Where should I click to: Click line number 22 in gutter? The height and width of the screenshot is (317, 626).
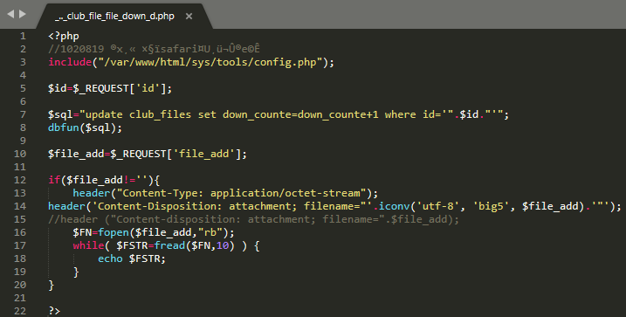[x=20, y=311]
